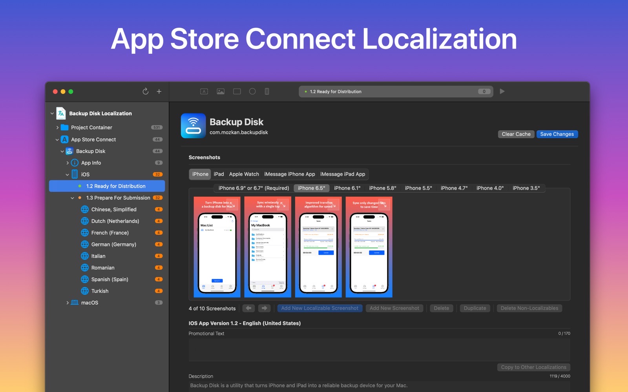Click the globe icon beside Turkish
Screen dimensions: 628x392
[85, 291]
